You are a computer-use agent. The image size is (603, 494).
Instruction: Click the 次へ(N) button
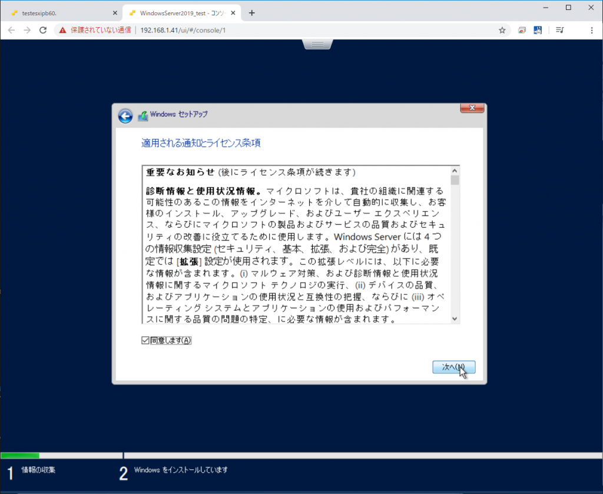coord(454,367)
